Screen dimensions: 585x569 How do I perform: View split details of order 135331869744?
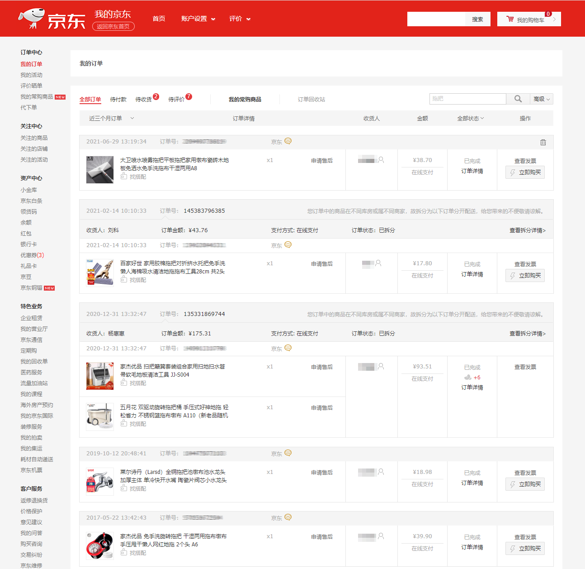[528, 334]
